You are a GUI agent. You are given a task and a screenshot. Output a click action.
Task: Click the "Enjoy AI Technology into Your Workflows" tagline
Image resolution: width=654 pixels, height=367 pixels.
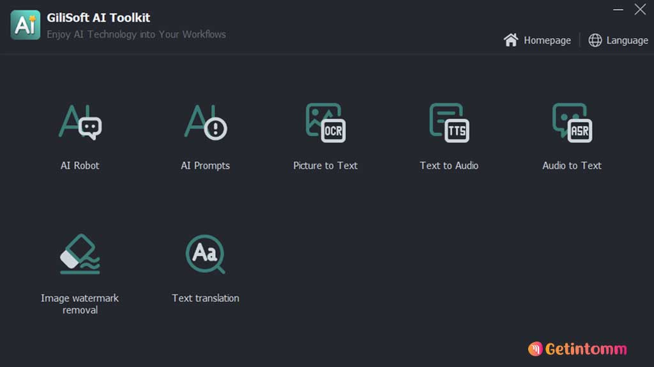pyautogui.click(x=137, y=34)
